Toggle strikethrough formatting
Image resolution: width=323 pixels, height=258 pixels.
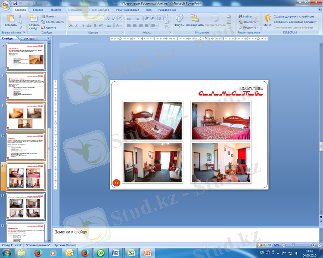(89, 25)
